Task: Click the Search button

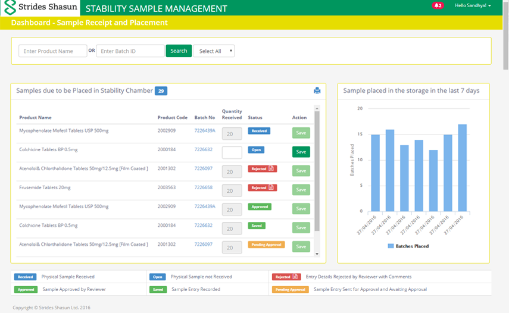Action: pos(179,51)
